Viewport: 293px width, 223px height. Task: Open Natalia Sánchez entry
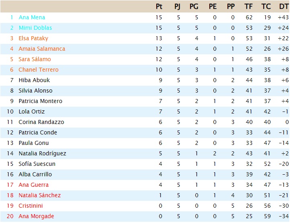[x=40, y=196]
